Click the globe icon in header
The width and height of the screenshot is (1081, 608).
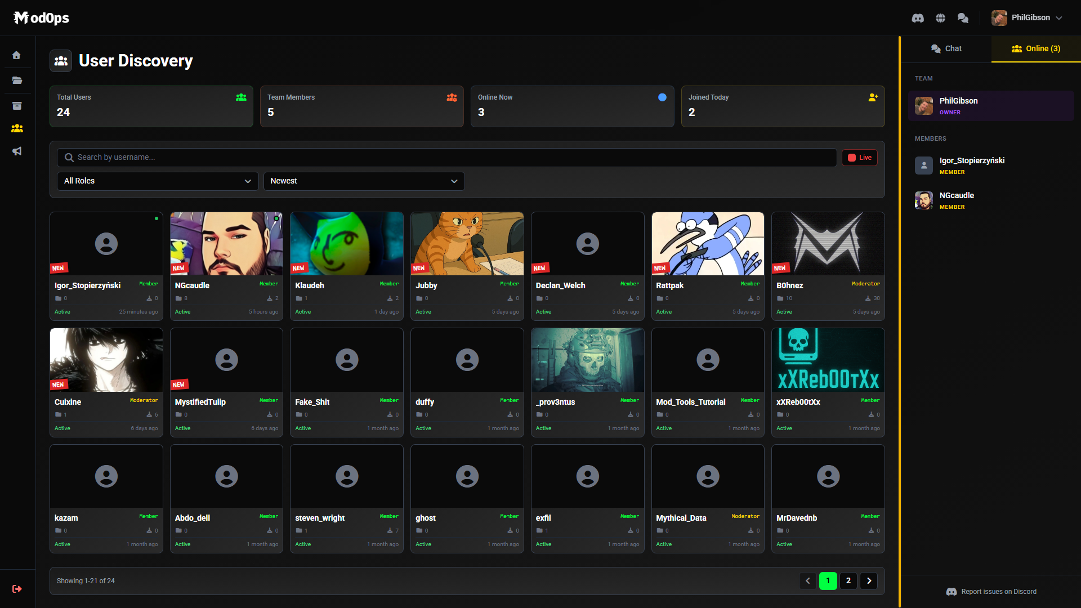(940, 18)
